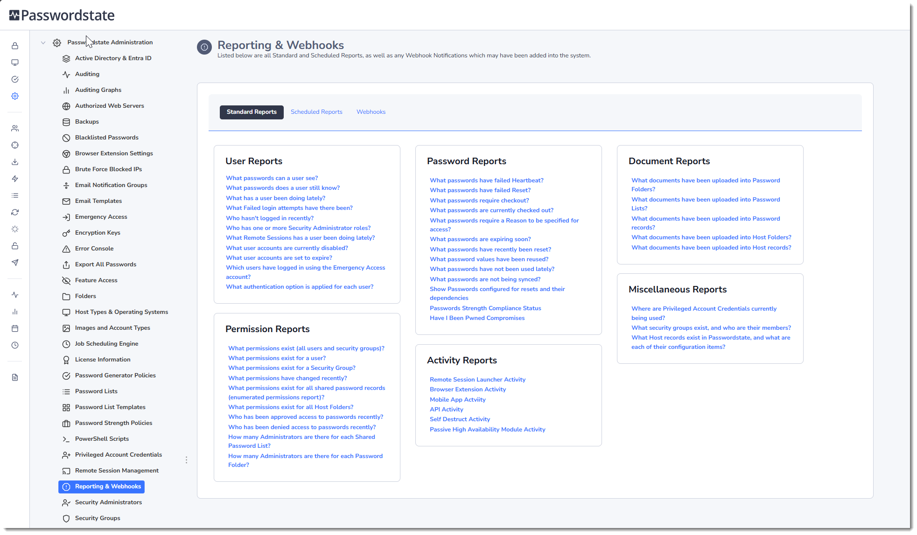917x535 pixels.
Task: Run the 'Who hasn't logged in recently?' report
Action: pyautogui.click(x=270, y=218)
